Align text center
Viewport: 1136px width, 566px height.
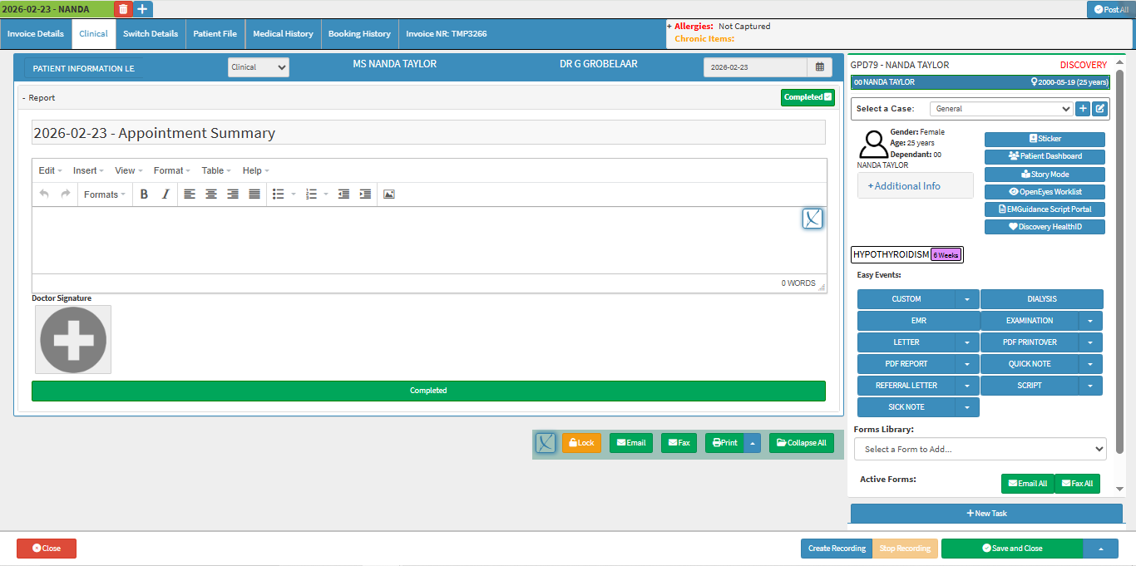point(211,194)
